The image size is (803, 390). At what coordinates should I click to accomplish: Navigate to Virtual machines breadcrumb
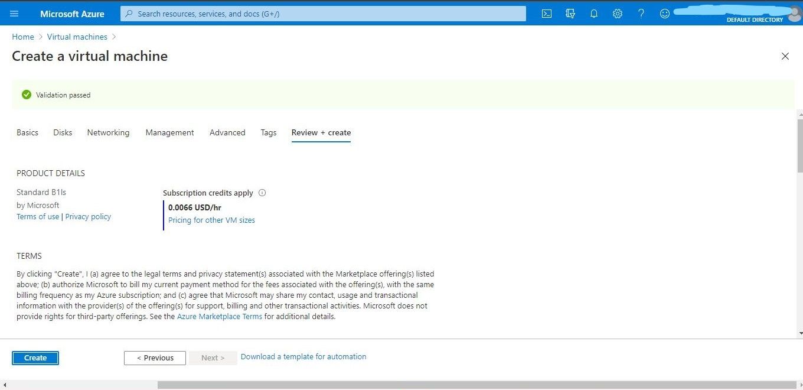point(77,37)
